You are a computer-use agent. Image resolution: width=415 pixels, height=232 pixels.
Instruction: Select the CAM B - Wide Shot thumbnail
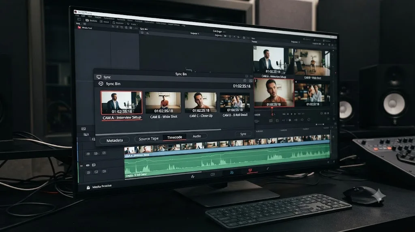(163, 103)
